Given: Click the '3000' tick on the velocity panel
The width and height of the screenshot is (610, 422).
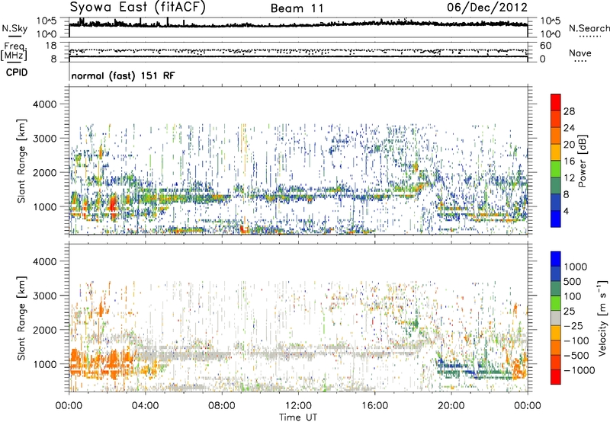Looking at the screenshot, I should tap(45, 296).
